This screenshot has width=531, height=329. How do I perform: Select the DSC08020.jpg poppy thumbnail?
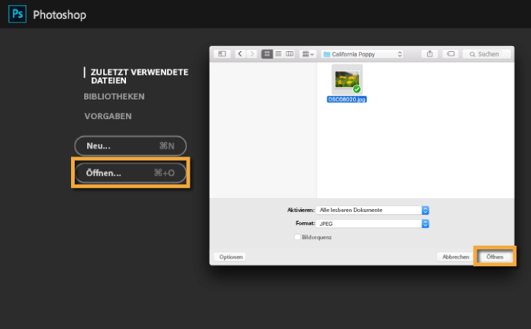(347, 80)
